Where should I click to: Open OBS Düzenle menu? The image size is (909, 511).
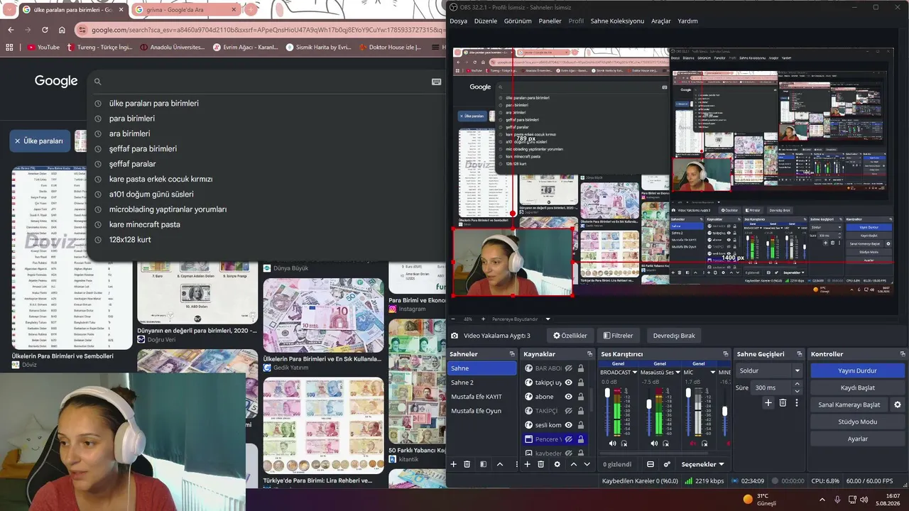tap(486, 21)
